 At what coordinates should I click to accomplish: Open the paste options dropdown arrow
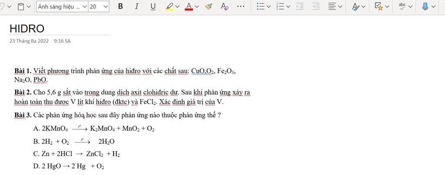pos(29,6)
